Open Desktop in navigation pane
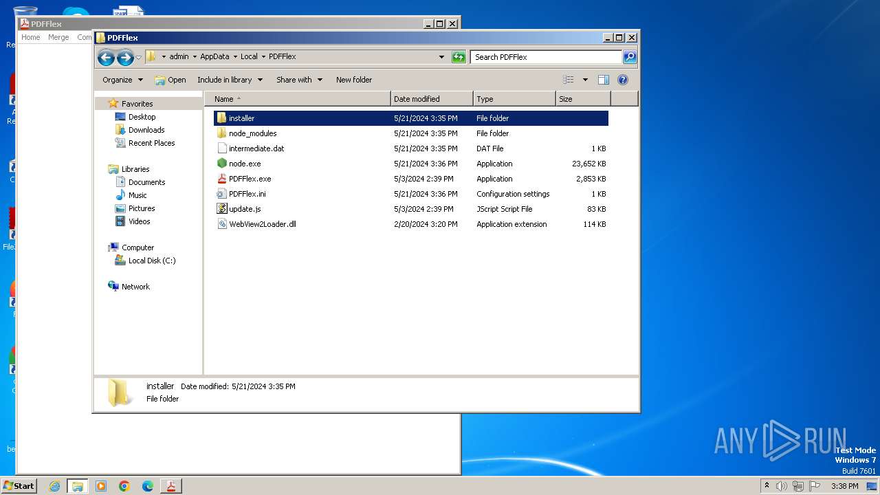The width and height of the screenshot is (880, 495). pos(142,117)
